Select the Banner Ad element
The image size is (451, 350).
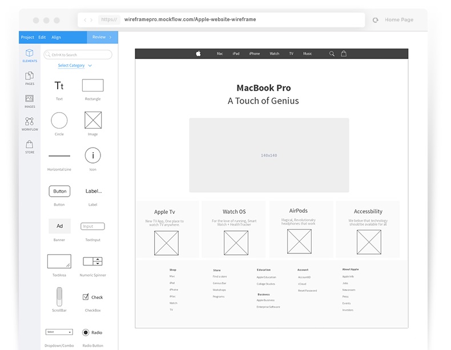point(59,226)
